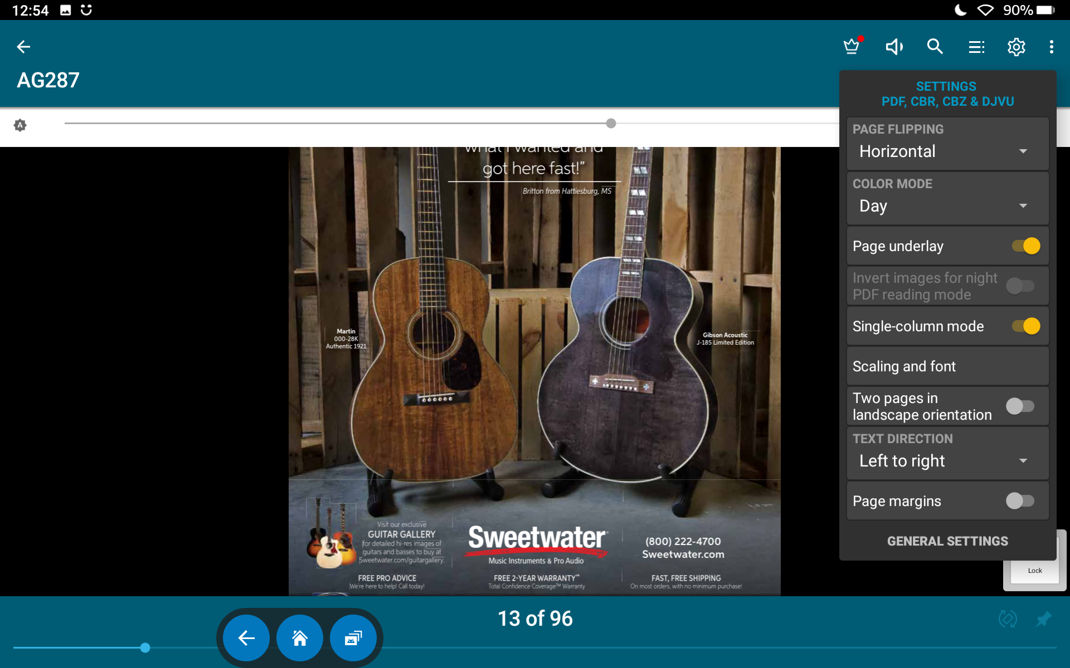1070x668 pixels.
Task: Tap the pin icon in the bottom bar
Action: (1044, 618)
